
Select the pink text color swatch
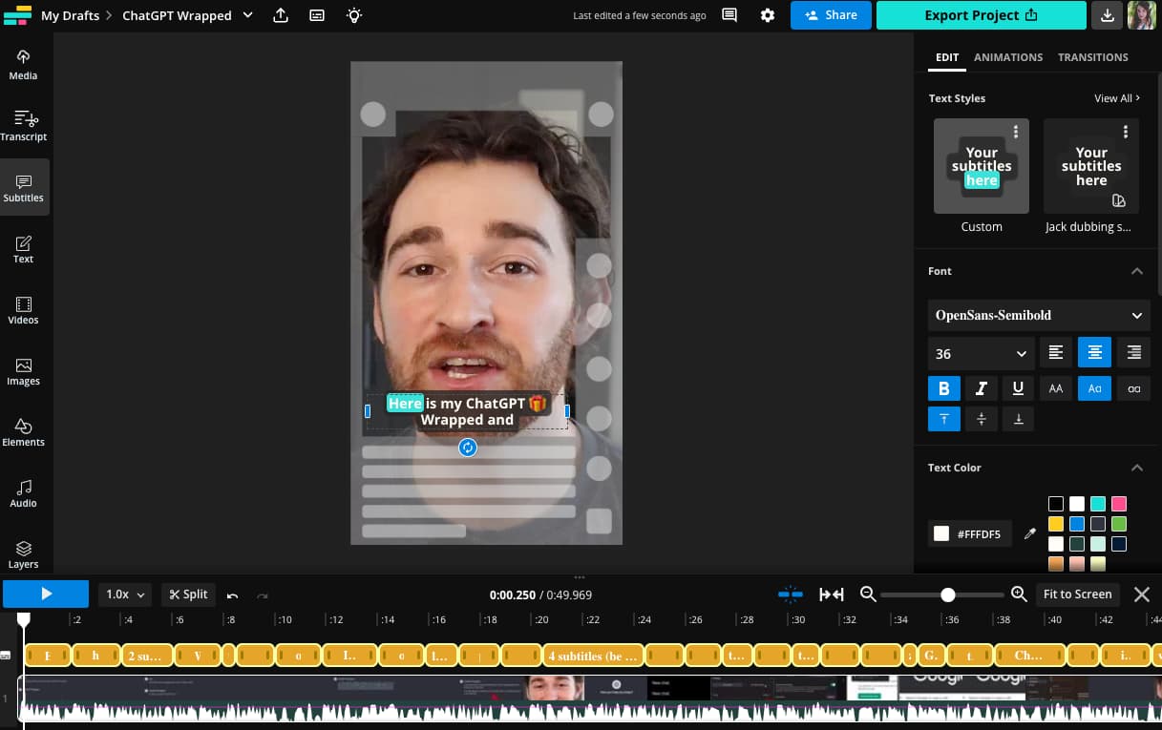coord(1119,504)
